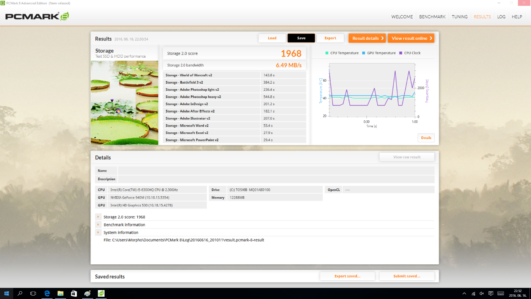Select the RESULTS tab
This screenshot has width=531, height=299.
482,17
